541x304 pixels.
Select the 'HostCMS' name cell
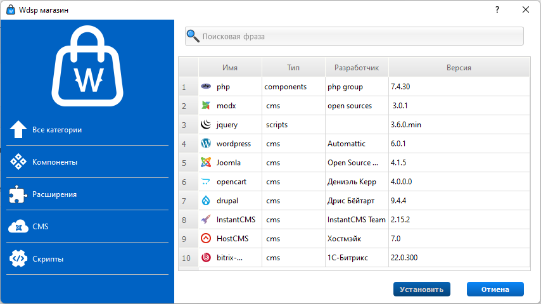pos(230,238)
